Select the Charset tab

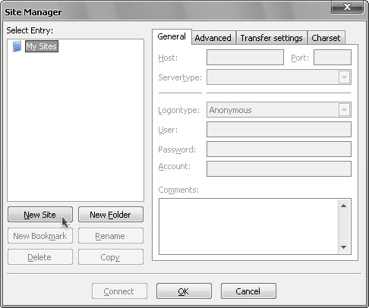pyautogui.click(x=326, y=38)
